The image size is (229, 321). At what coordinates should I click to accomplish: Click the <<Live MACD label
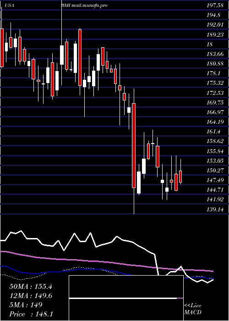[x=193, y=309]
